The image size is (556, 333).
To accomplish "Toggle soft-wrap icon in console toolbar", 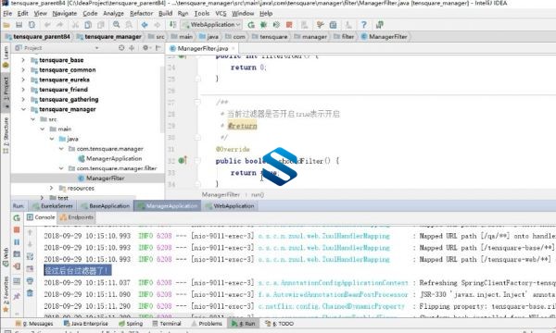I will [x=31, y=256].
